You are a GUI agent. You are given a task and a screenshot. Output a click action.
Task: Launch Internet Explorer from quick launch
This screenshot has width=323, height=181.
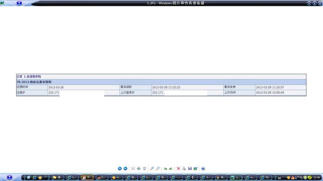[x=34, y=177]
